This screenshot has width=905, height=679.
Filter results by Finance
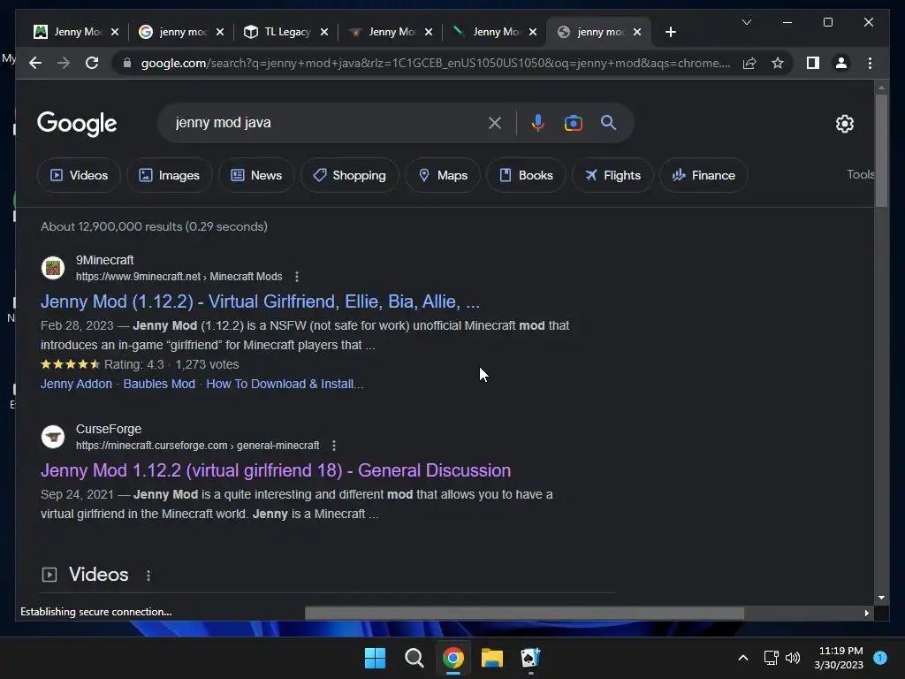704,176
